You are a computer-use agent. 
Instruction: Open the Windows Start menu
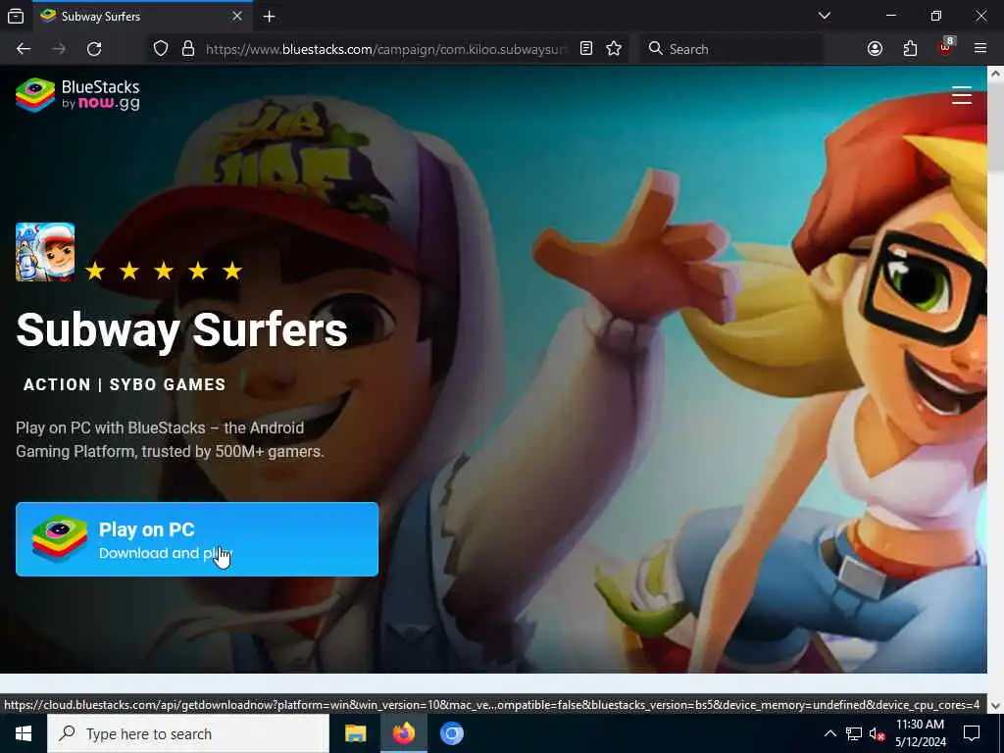tap(24, 733)
